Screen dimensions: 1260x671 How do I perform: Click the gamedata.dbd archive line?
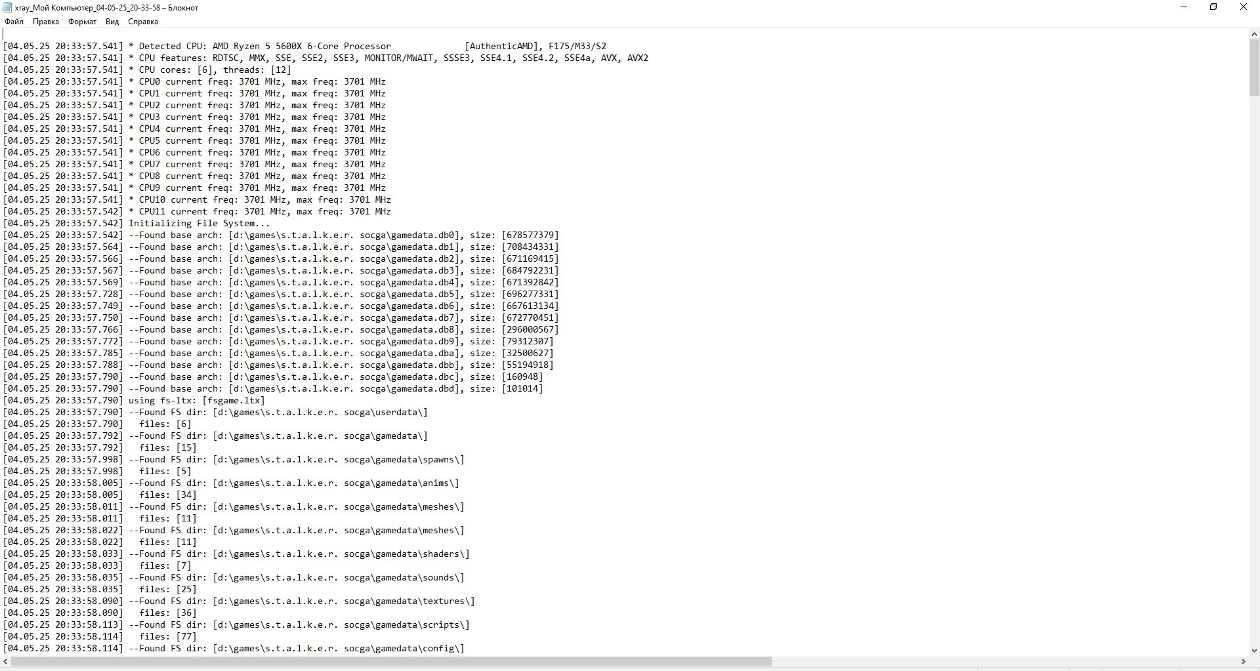(x=274, y=388)
